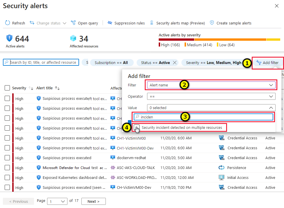Click the Initial Access tactic icon
The width and height of the screenshot is (284, 208).
pos(222,177)
